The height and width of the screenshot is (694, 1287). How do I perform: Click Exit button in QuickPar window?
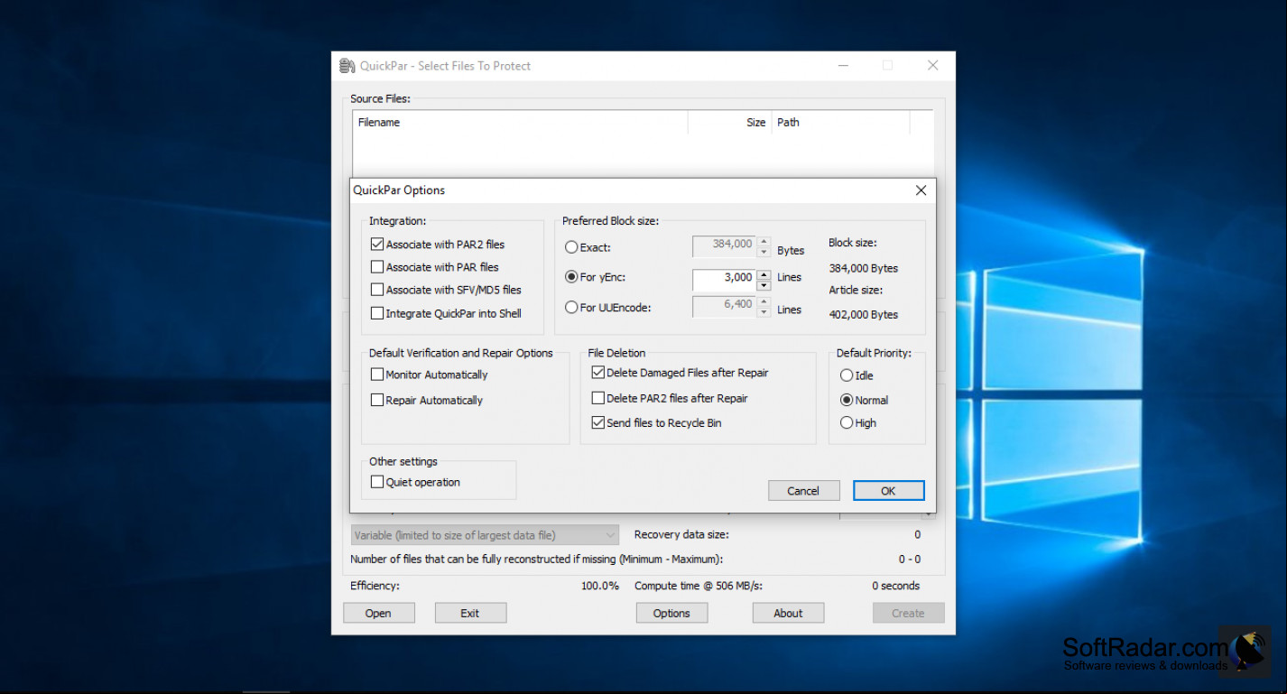click(470, 613)
